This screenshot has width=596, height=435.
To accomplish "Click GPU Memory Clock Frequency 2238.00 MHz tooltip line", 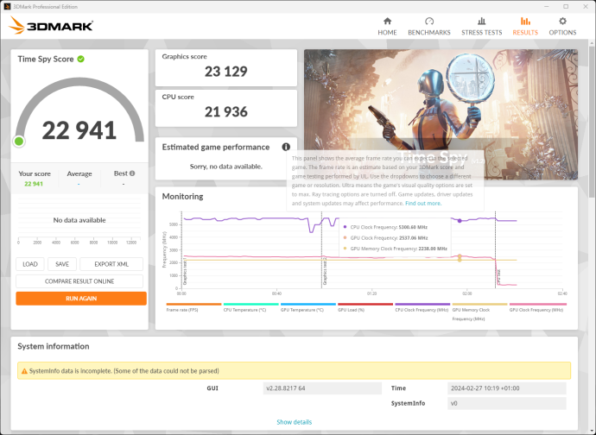I will point(395,249).
